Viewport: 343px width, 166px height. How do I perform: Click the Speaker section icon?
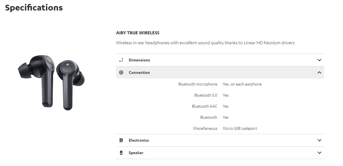tap(121, 153)
